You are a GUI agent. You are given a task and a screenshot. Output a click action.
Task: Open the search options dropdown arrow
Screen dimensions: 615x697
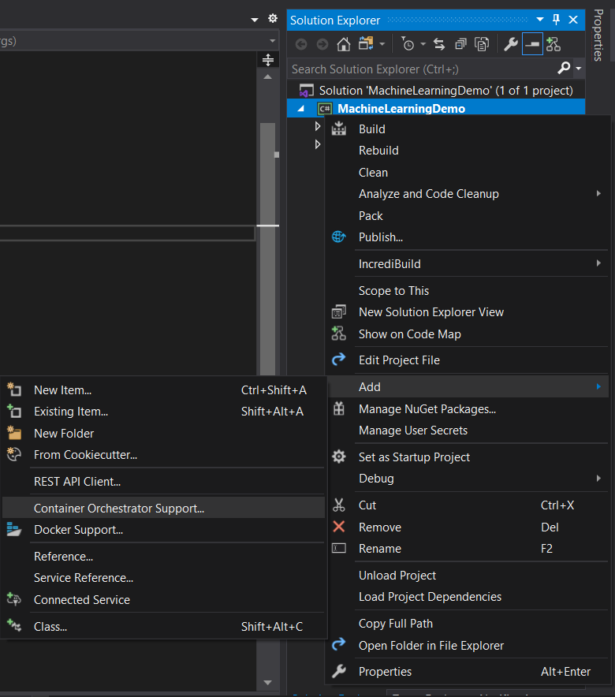[x=578, y=69]
